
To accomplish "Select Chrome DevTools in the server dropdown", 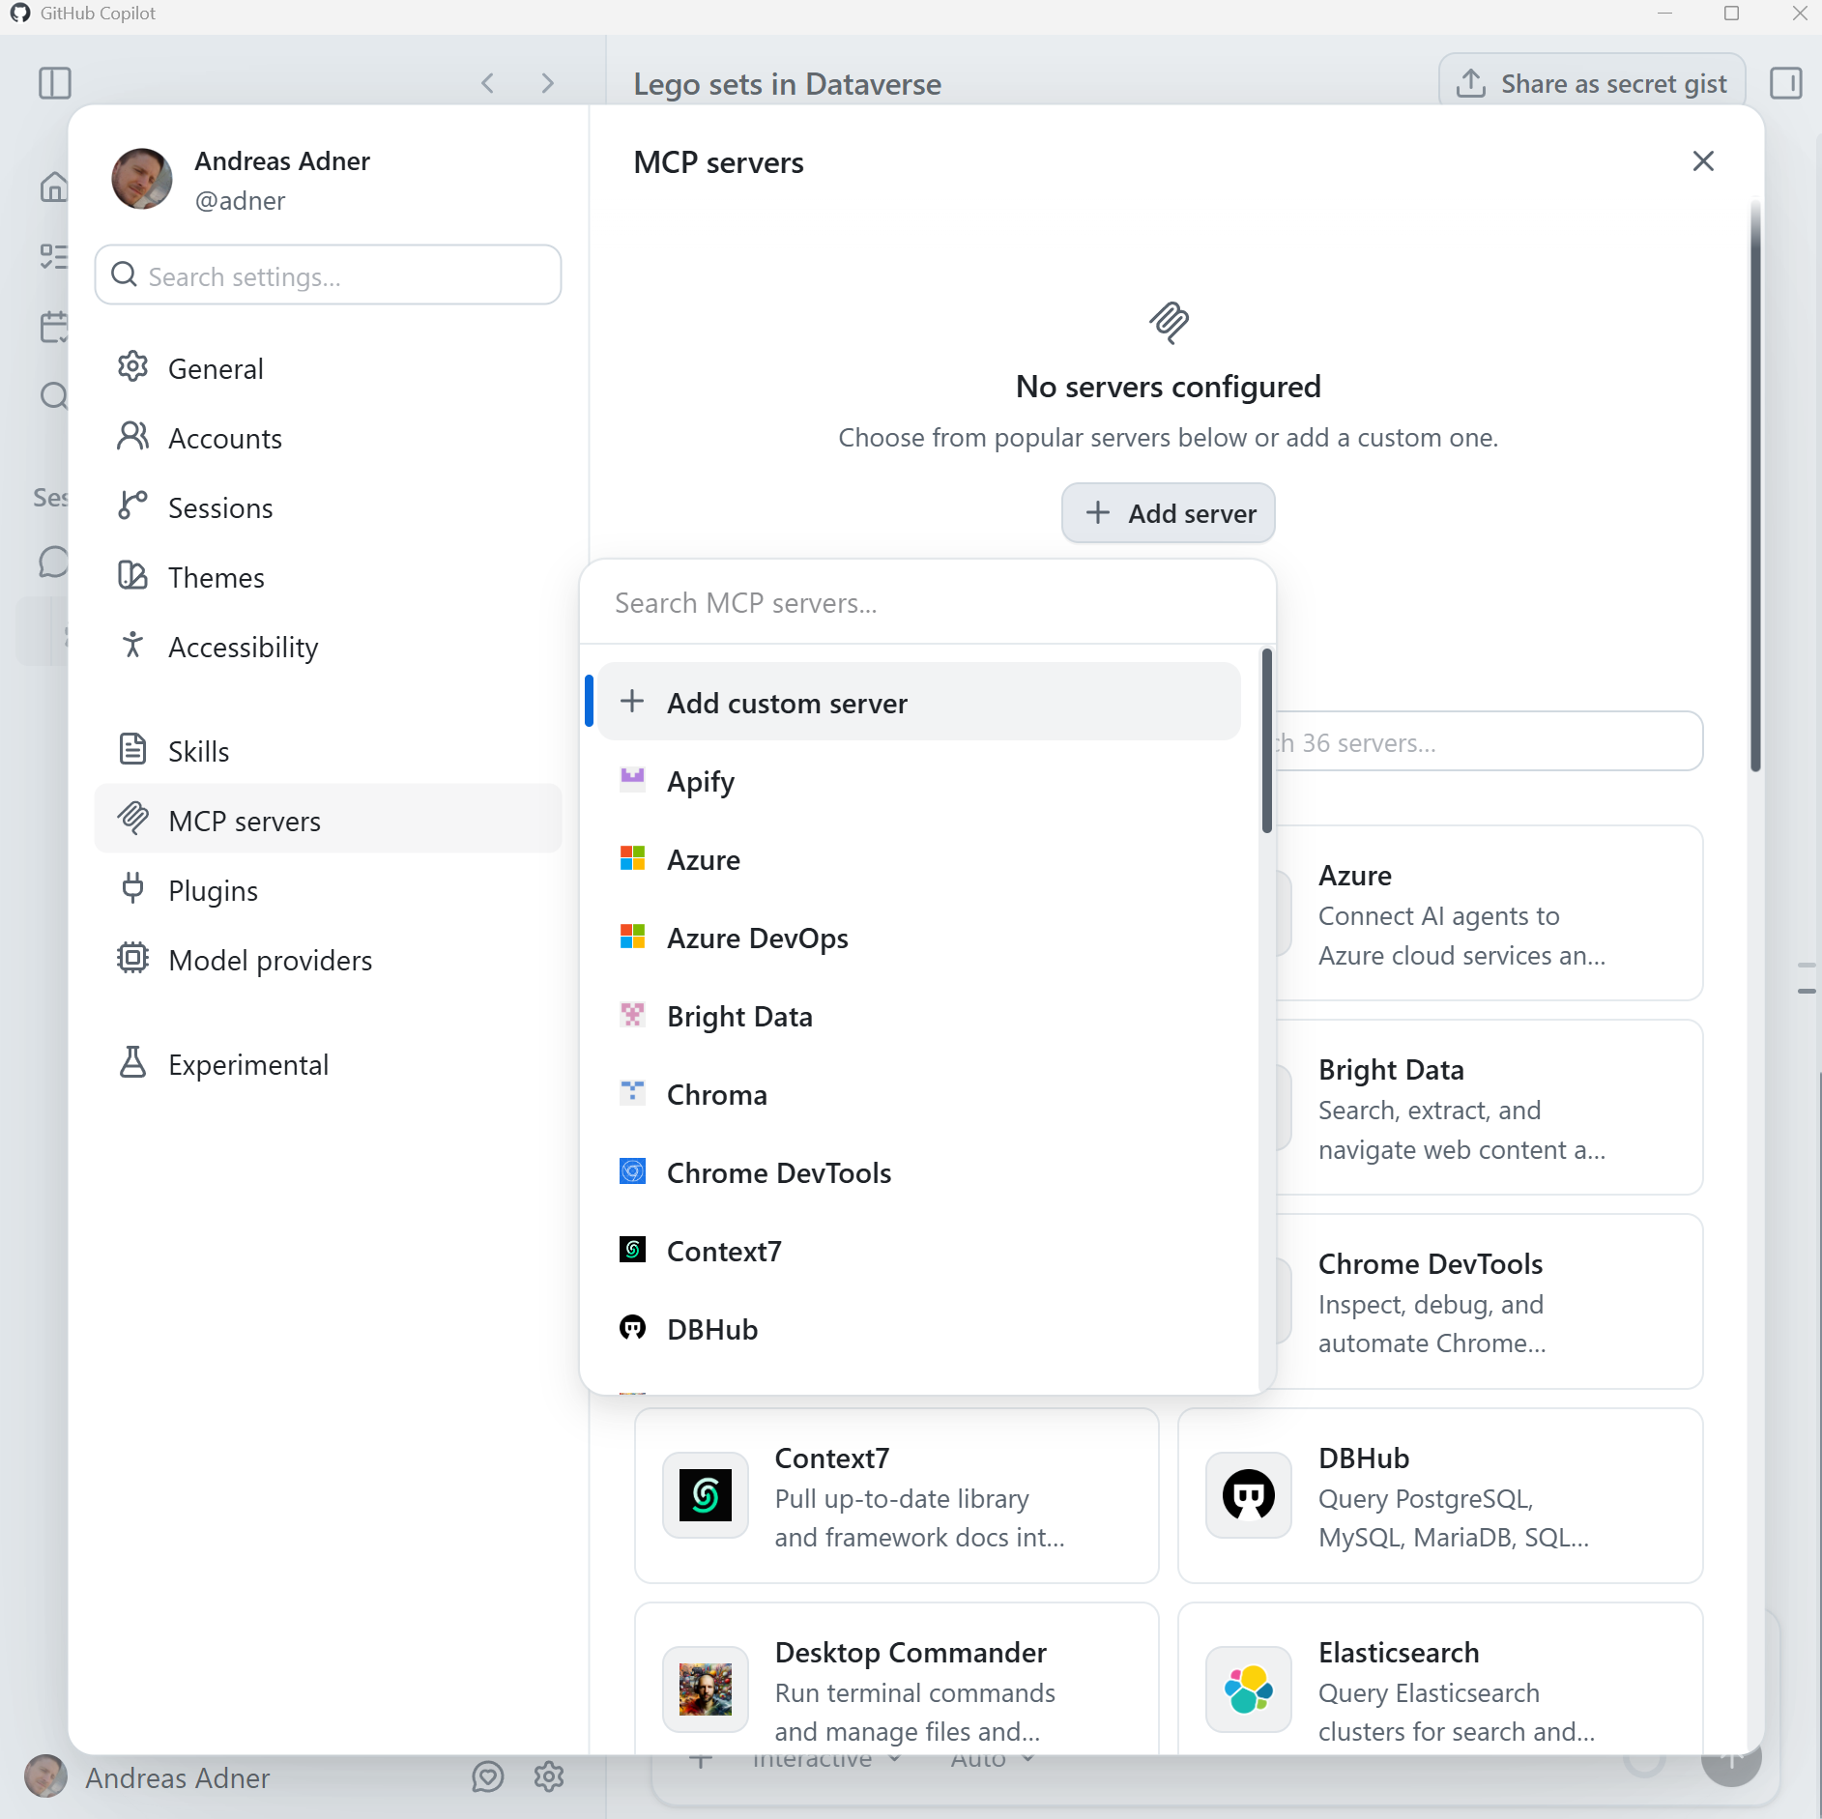I will click(x=918, y=1172).
